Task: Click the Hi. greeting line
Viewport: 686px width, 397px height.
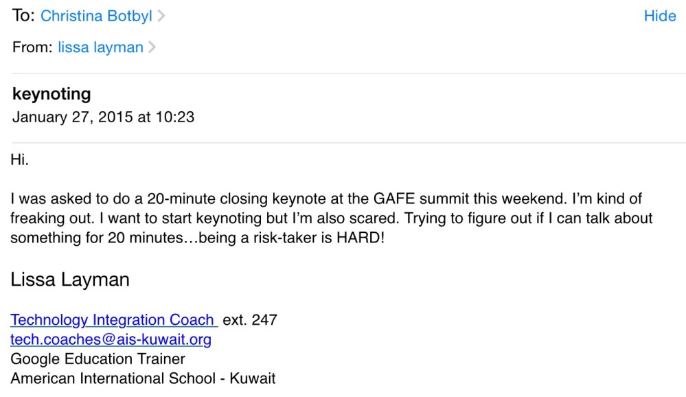Action: 20,160
